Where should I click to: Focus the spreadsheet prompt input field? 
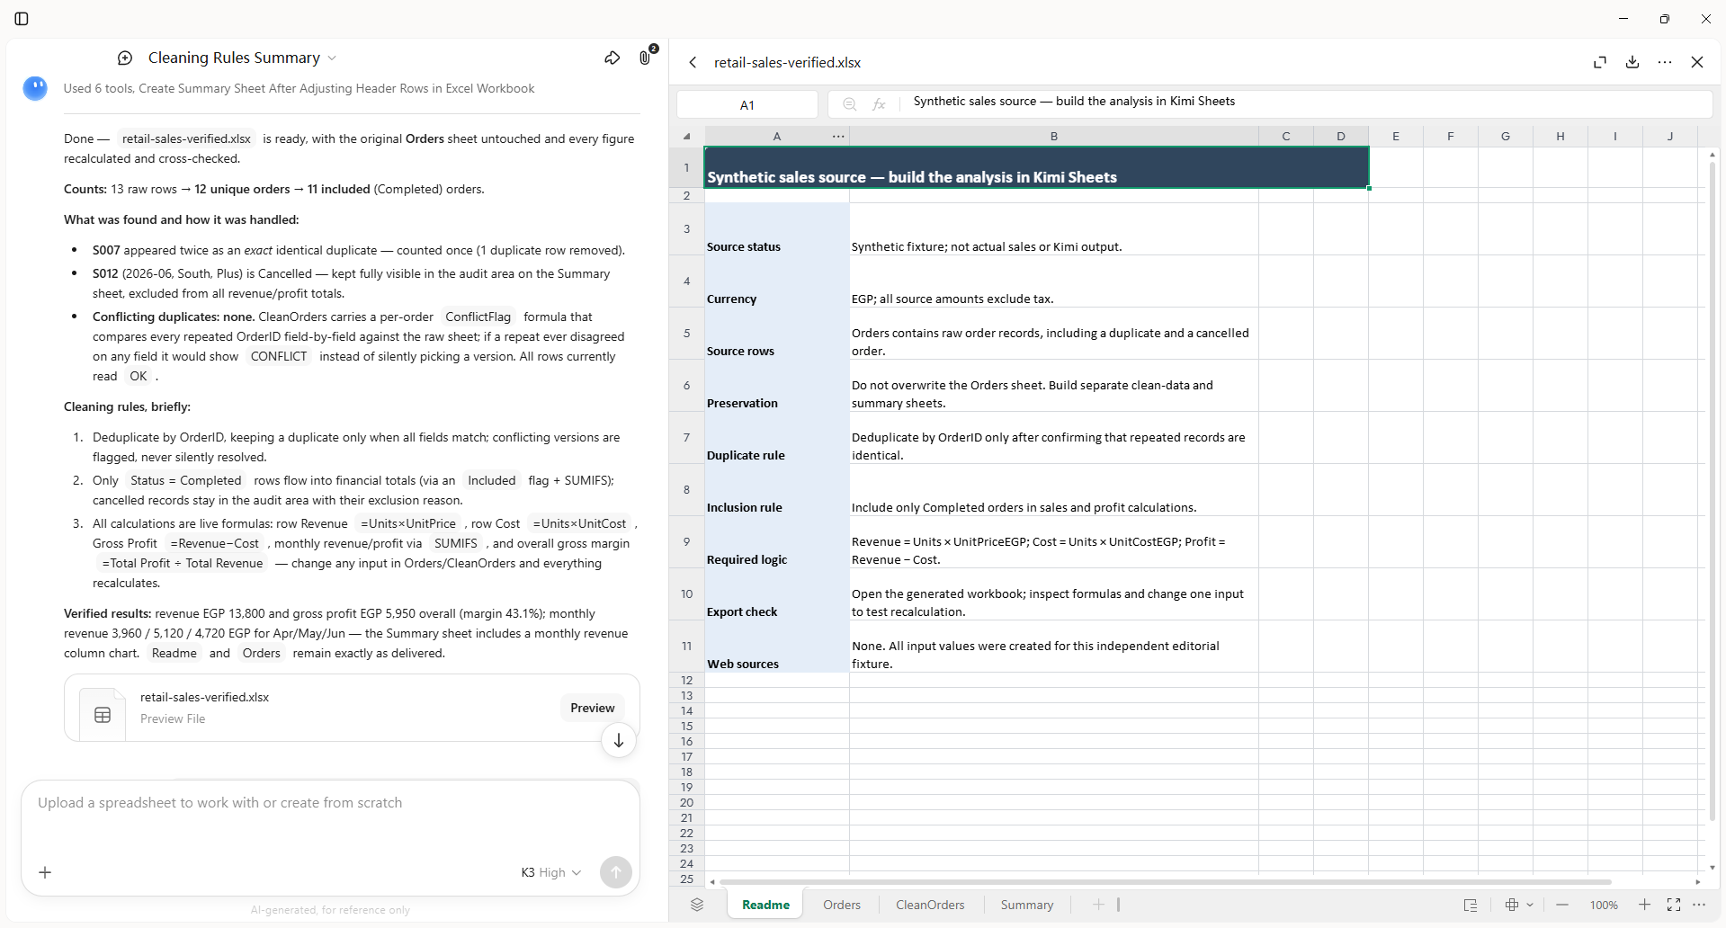330,803
